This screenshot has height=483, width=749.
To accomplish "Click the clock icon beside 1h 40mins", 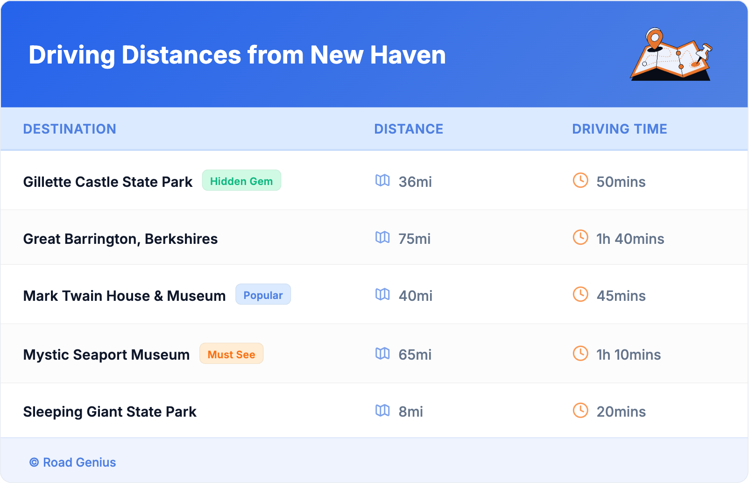I will pos(580,237).
